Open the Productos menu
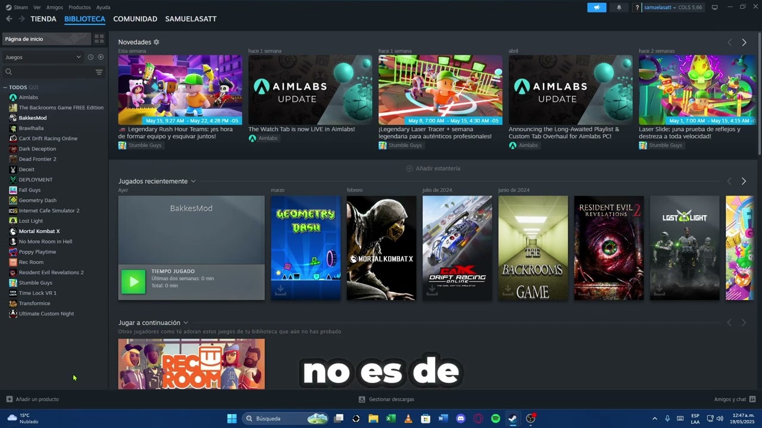Screen dimensions: 762x428 (80, 7)
